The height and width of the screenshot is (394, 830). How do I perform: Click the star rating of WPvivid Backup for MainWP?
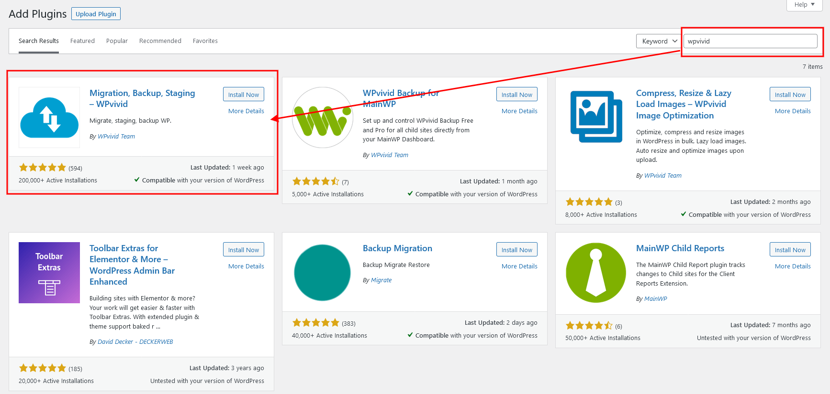(316, 181)
